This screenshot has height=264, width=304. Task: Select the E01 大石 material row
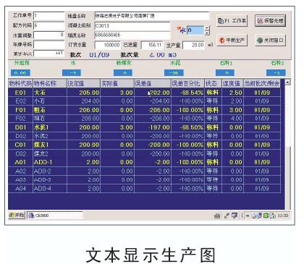coord(144,93)
